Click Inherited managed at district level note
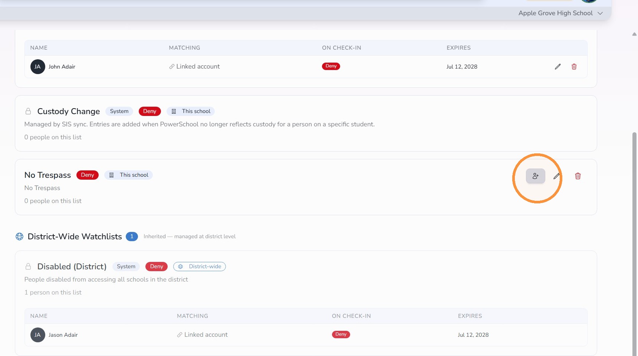 point(190,236)
